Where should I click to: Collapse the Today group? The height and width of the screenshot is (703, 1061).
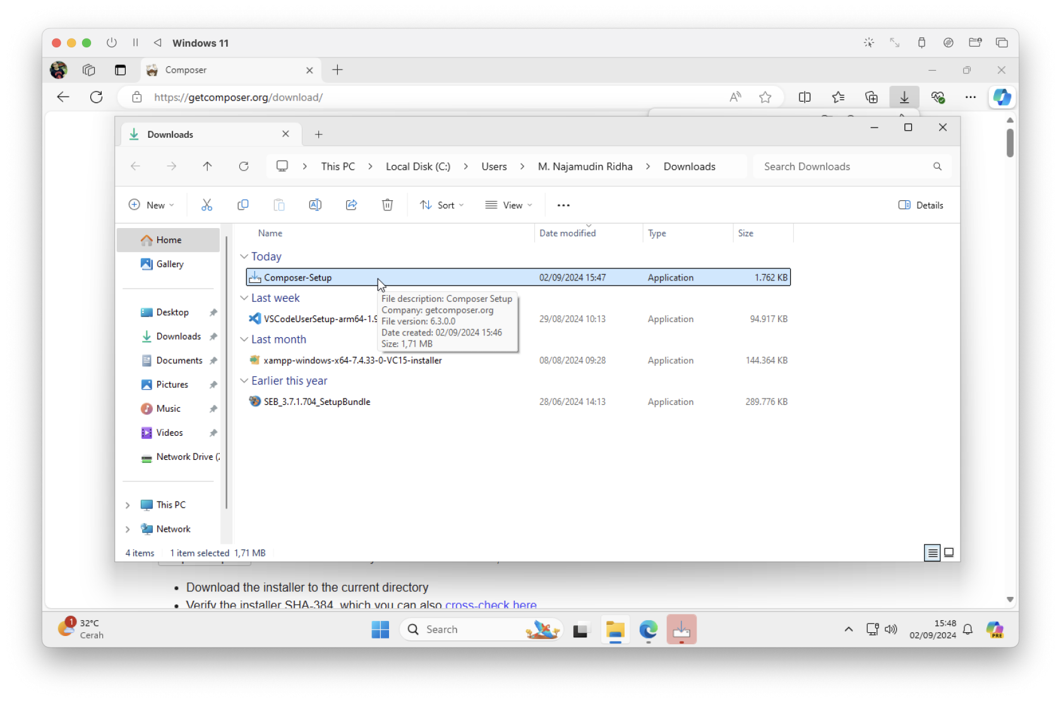pyautogui.click(x=244, y=256)
